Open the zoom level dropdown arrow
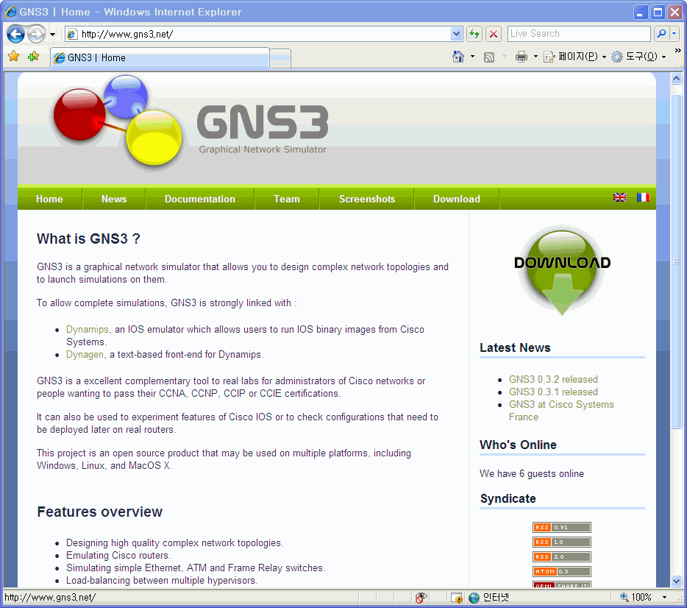This screenshot has width=687, height=608. (x=664, y=597)
